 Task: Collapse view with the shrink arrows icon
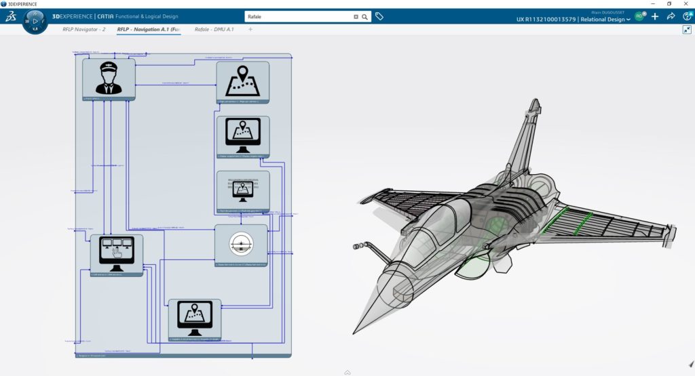coord(687,30)
